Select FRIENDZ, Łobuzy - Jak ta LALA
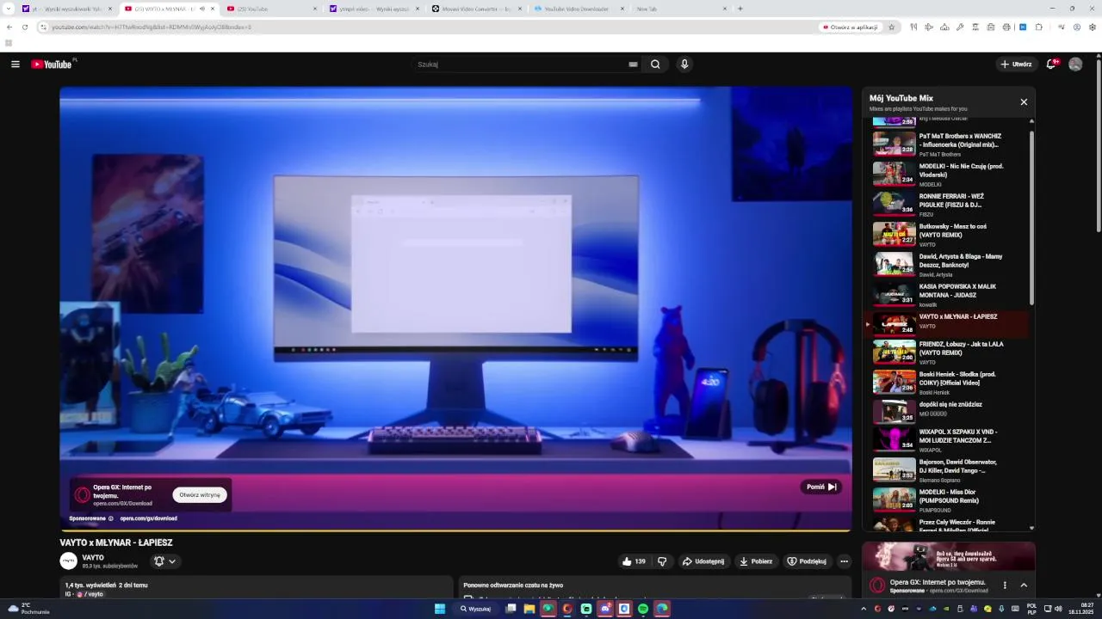 946,352
